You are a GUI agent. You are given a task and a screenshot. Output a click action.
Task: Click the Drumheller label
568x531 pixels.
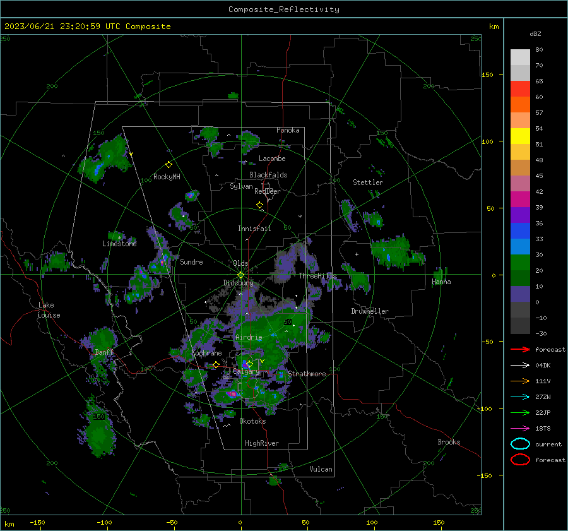(x=370, y=311)
